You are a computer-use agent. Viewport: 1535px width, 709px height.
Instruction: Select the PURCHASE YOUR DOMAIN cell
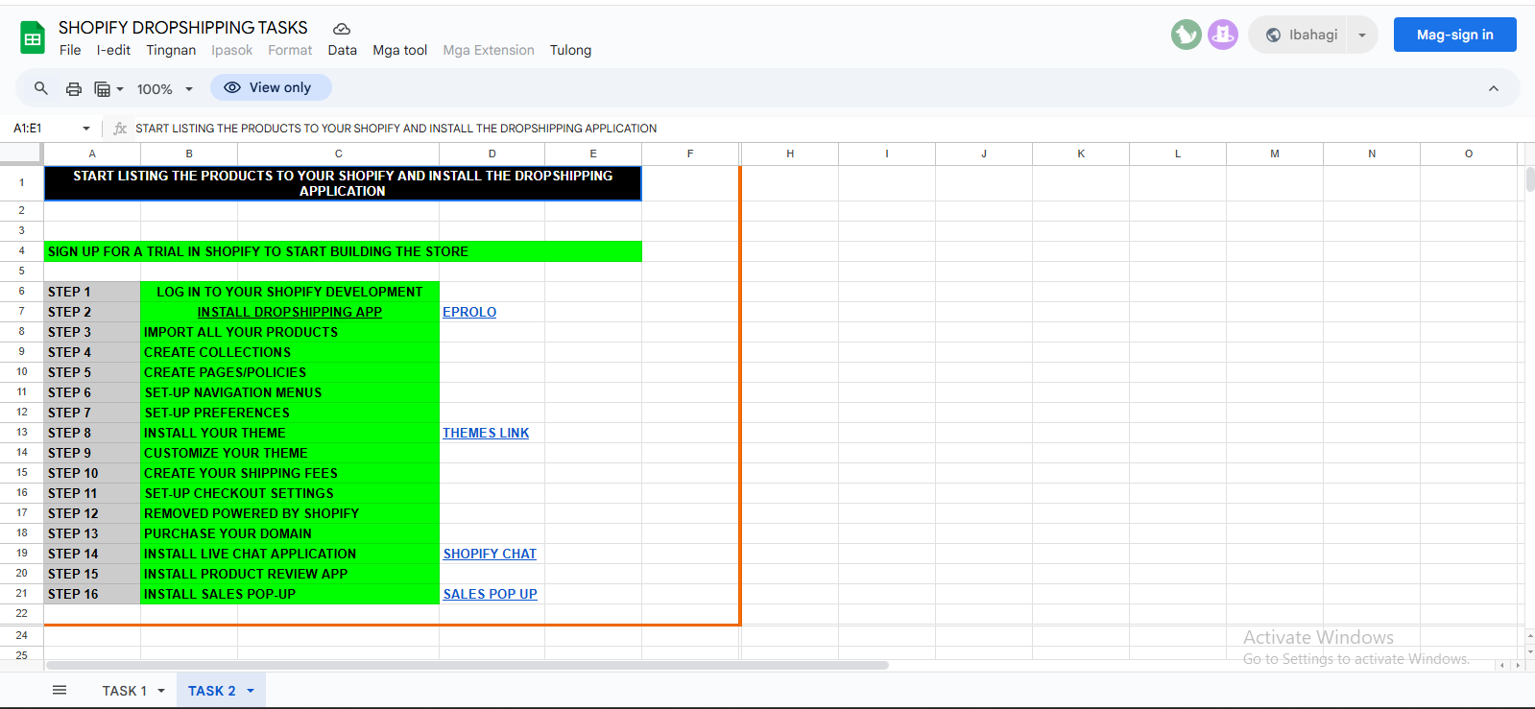point(290,533)
